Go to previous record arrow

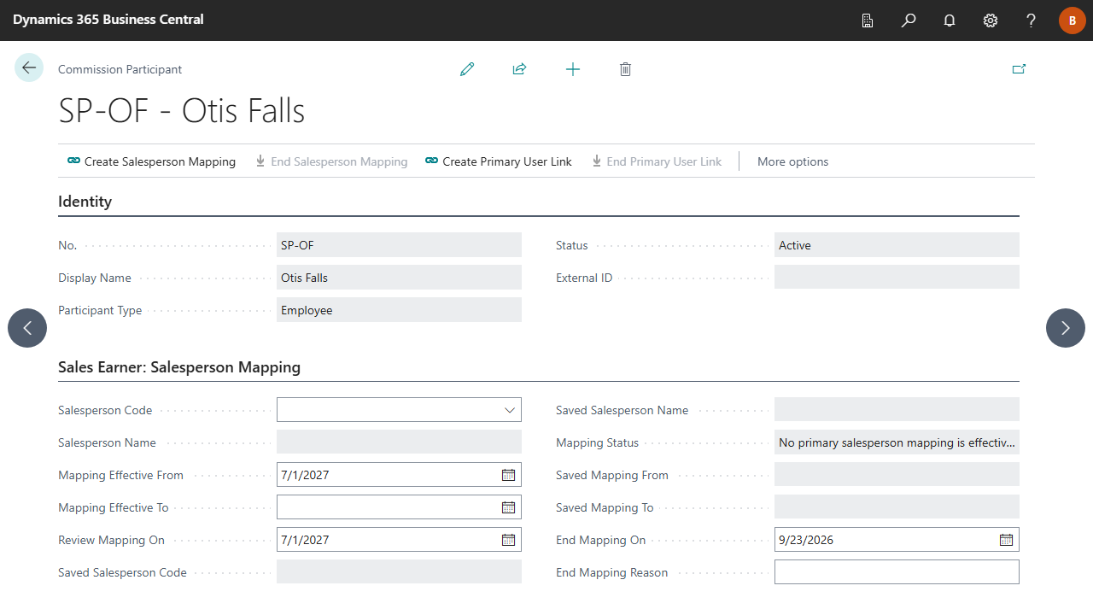click(x=27, y=328)
